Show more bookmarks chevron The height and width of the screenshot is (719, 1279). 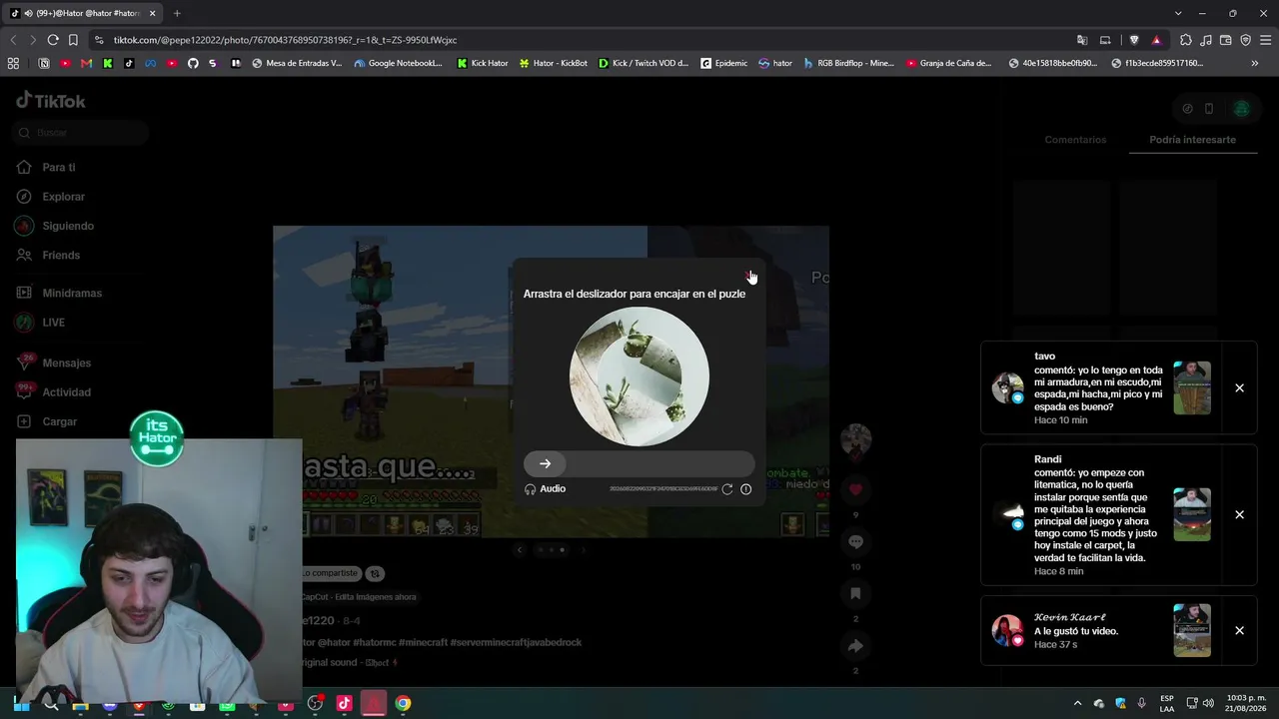(1255, 63)
